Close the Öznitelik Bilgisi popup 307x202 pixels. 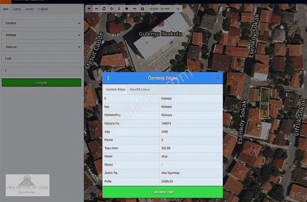click(218, 78)
